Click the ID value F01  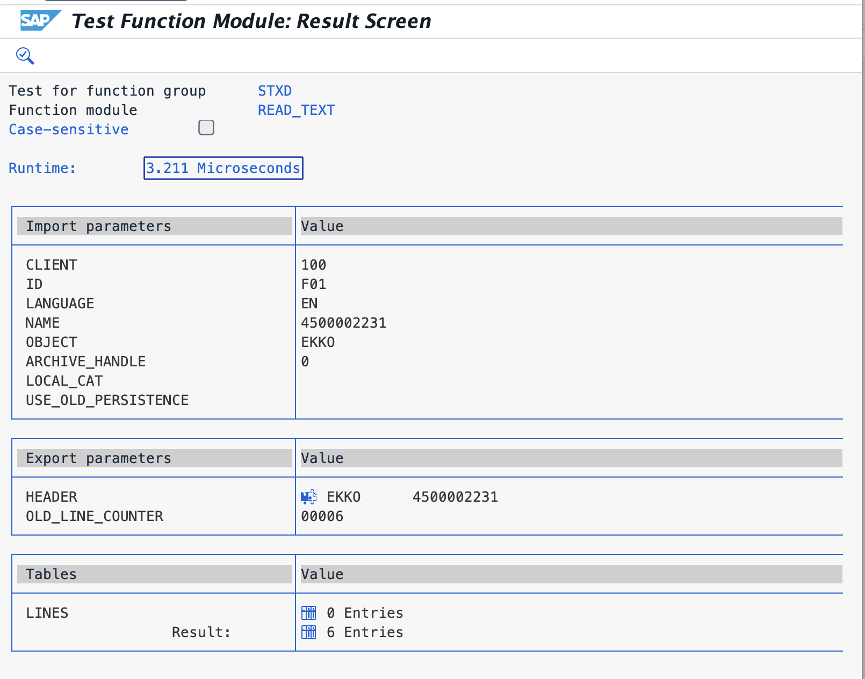pos(314,284)
